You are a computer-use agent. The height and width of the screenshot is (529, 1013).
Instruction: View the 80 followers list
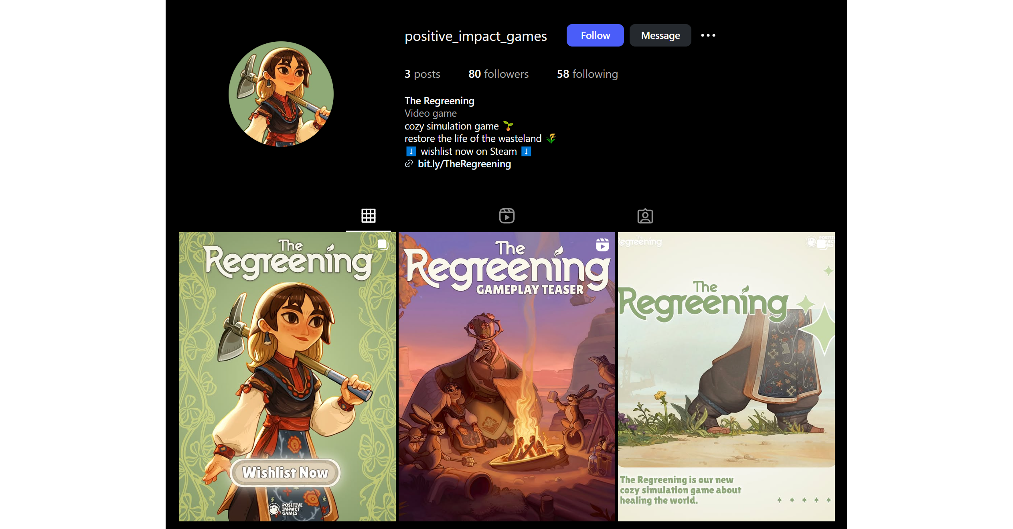click(x=498, y=74)
